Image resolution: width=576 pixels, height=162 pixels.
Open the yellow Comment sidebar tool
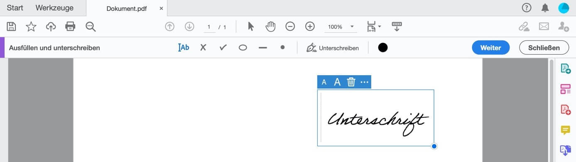click(566, 130)
